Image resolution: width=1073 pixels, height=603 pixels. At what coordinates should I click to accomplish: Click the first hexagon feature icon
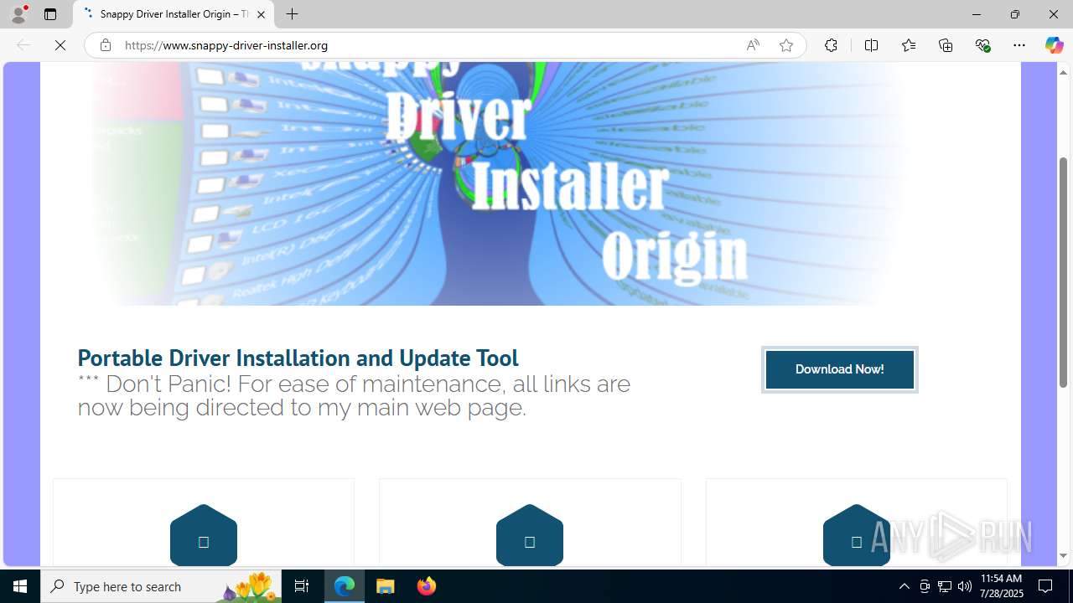[x=204, y=536]
